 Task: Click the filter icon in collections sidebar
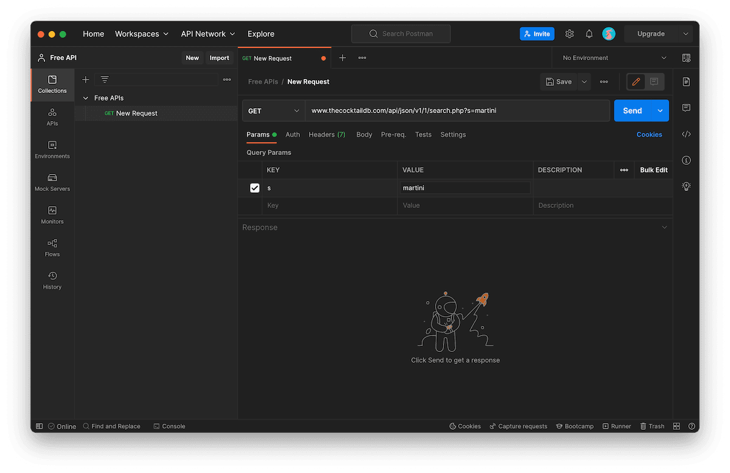(105, 80)
